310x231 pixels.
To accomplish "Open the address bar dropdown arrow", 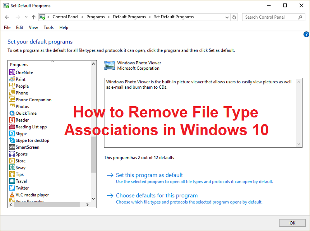I will coord(228,17).
